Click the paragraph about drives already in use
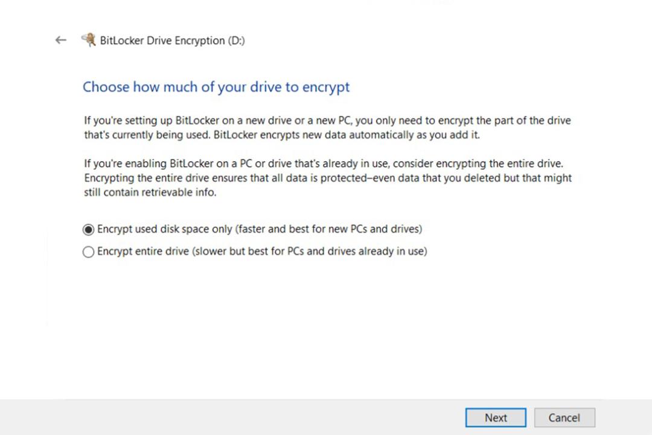The image size is (652, 435). [328, 178]
